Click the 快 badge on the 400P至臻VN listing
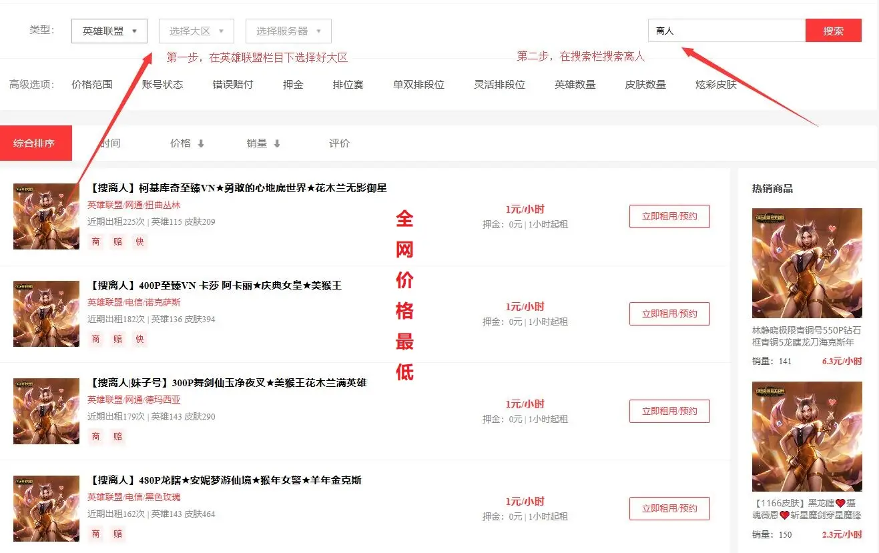879x553 pixels. click(x=139, y=339)
